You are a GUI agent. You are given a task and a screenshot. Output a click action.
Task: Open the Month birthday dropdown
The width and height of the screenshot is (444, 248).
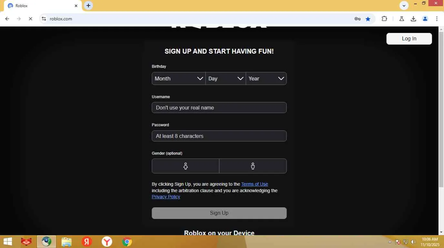tap(179, 78)
